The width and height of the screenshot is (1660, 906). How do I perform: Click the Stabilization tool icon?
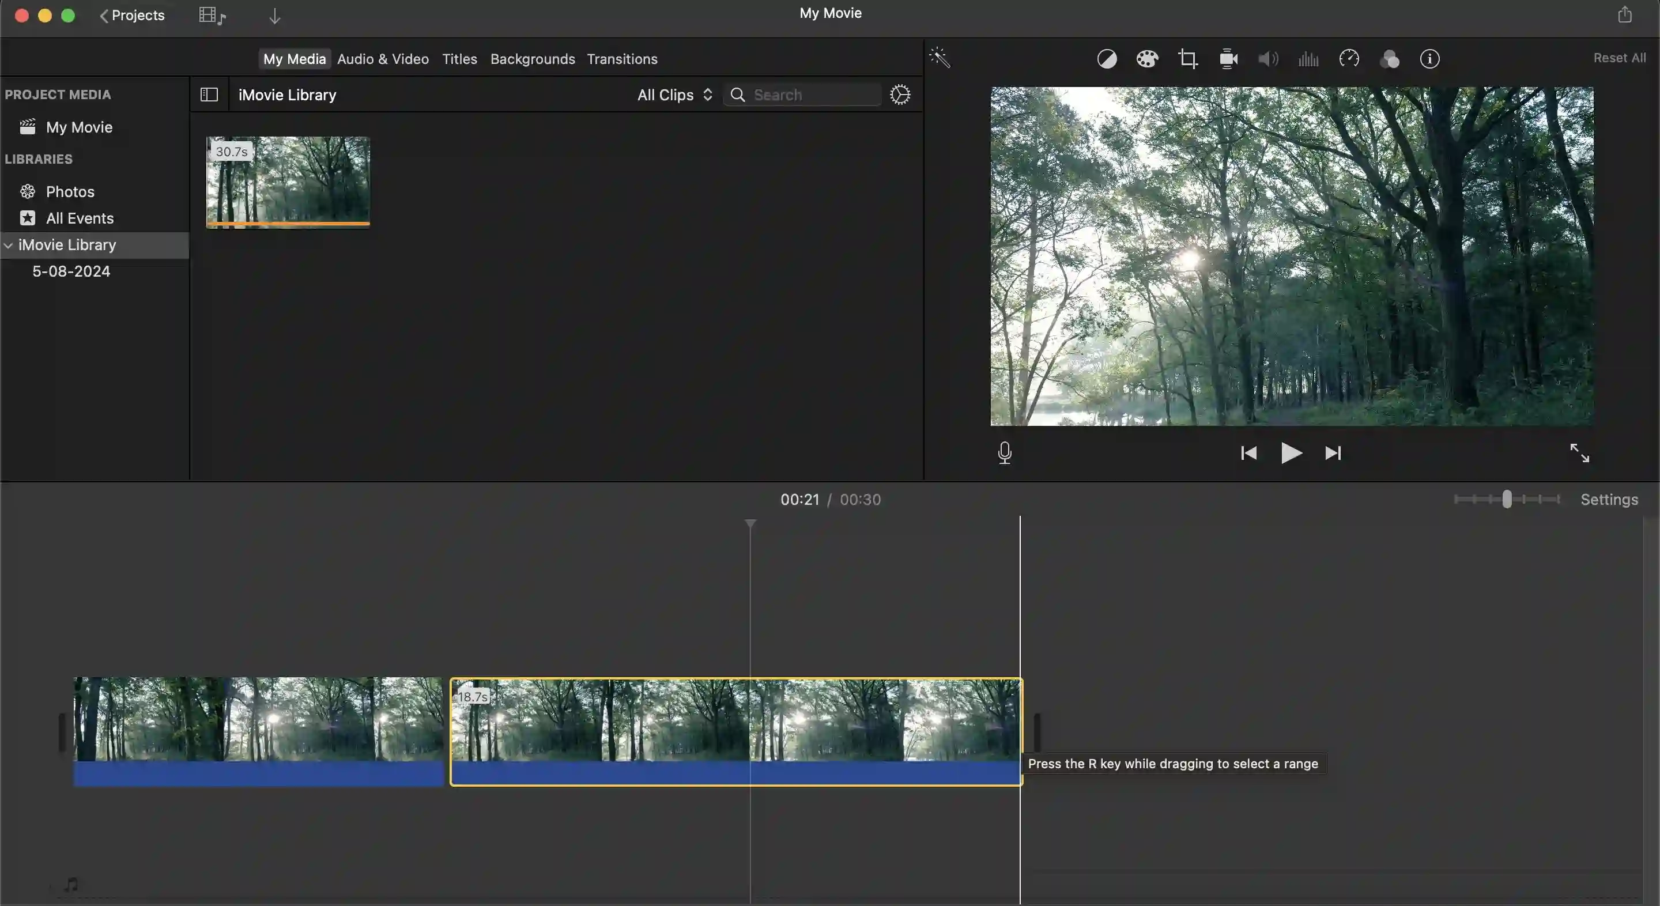coord(1227,59)
